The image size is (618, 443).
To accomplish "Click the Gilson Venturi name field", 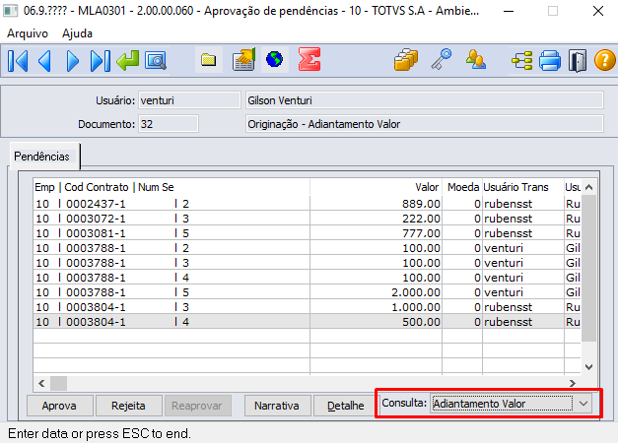I will click(x=424, y=100).
